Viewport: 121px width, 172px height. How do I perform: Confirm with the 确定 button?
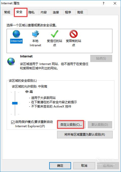pos(60,165)
